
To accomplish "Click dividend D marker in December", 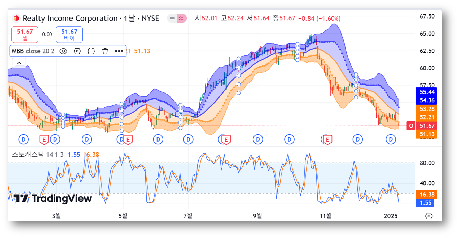I will click(x=358, y=139).
